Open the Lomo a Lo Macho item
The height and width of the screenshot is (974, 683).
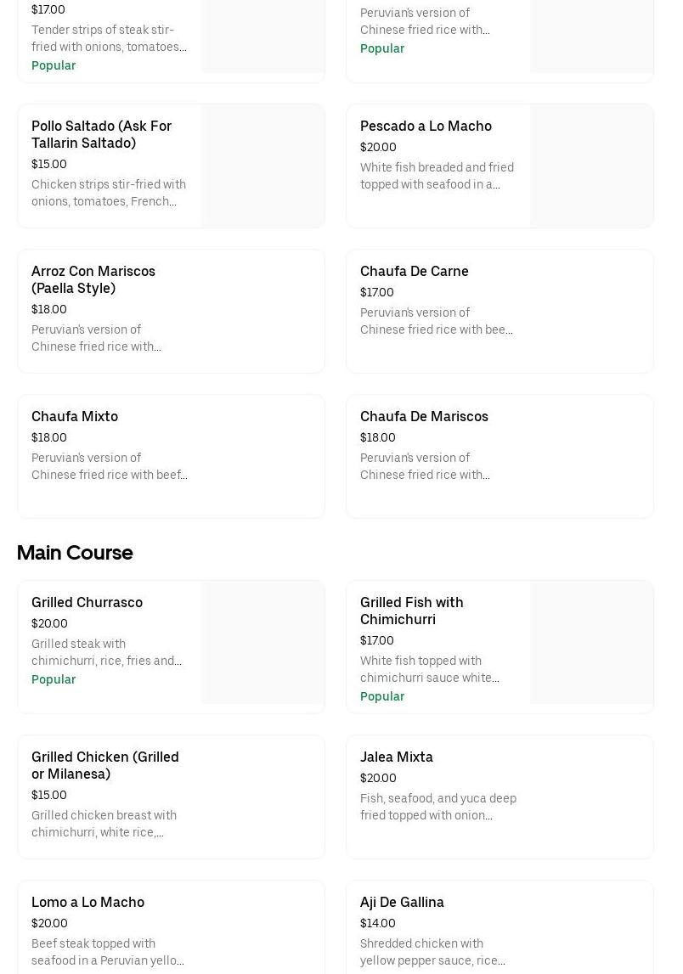click(x=87, y=902)
